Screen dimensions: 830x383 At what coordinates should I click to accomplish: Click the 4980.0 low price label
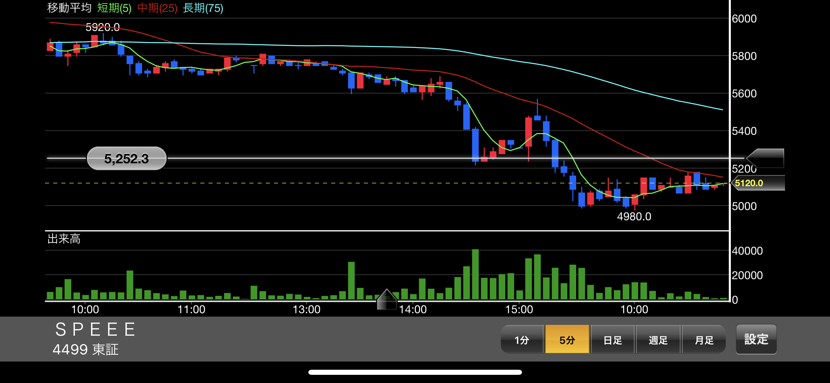[634, 217]
